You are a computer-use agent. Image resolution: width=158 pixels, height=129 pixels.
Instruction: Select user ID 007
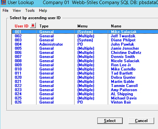tap(18, 57)
